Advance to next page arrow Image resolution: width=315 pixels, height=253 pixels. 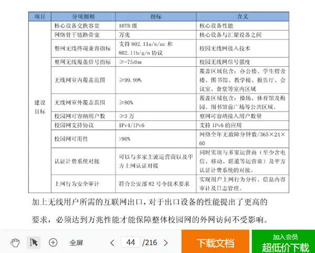166,242
